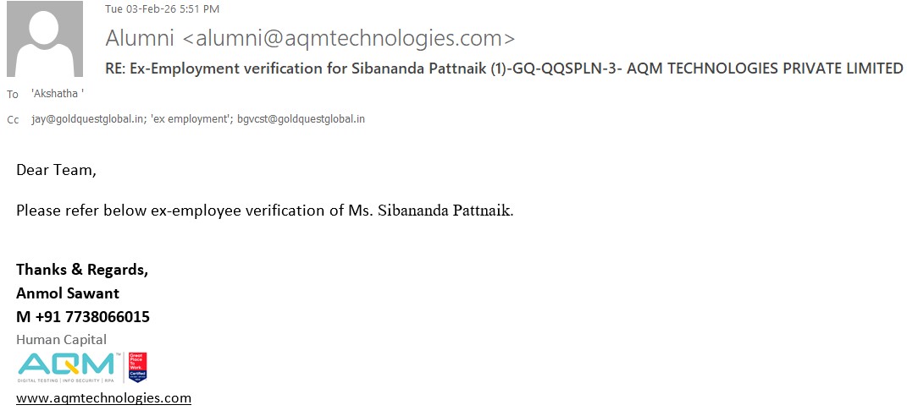
Task: Click the 'Human Capital' department text
Action: (x=61, y=339)
